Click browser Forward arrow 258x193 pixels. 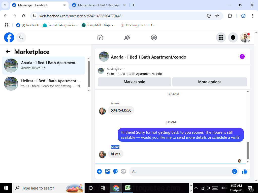(x=15, y=16)
